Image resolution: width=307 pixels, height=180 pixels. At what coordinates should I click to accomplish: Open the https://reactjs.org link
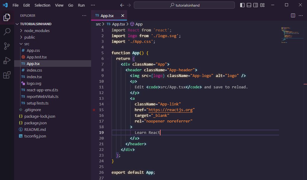170,110
